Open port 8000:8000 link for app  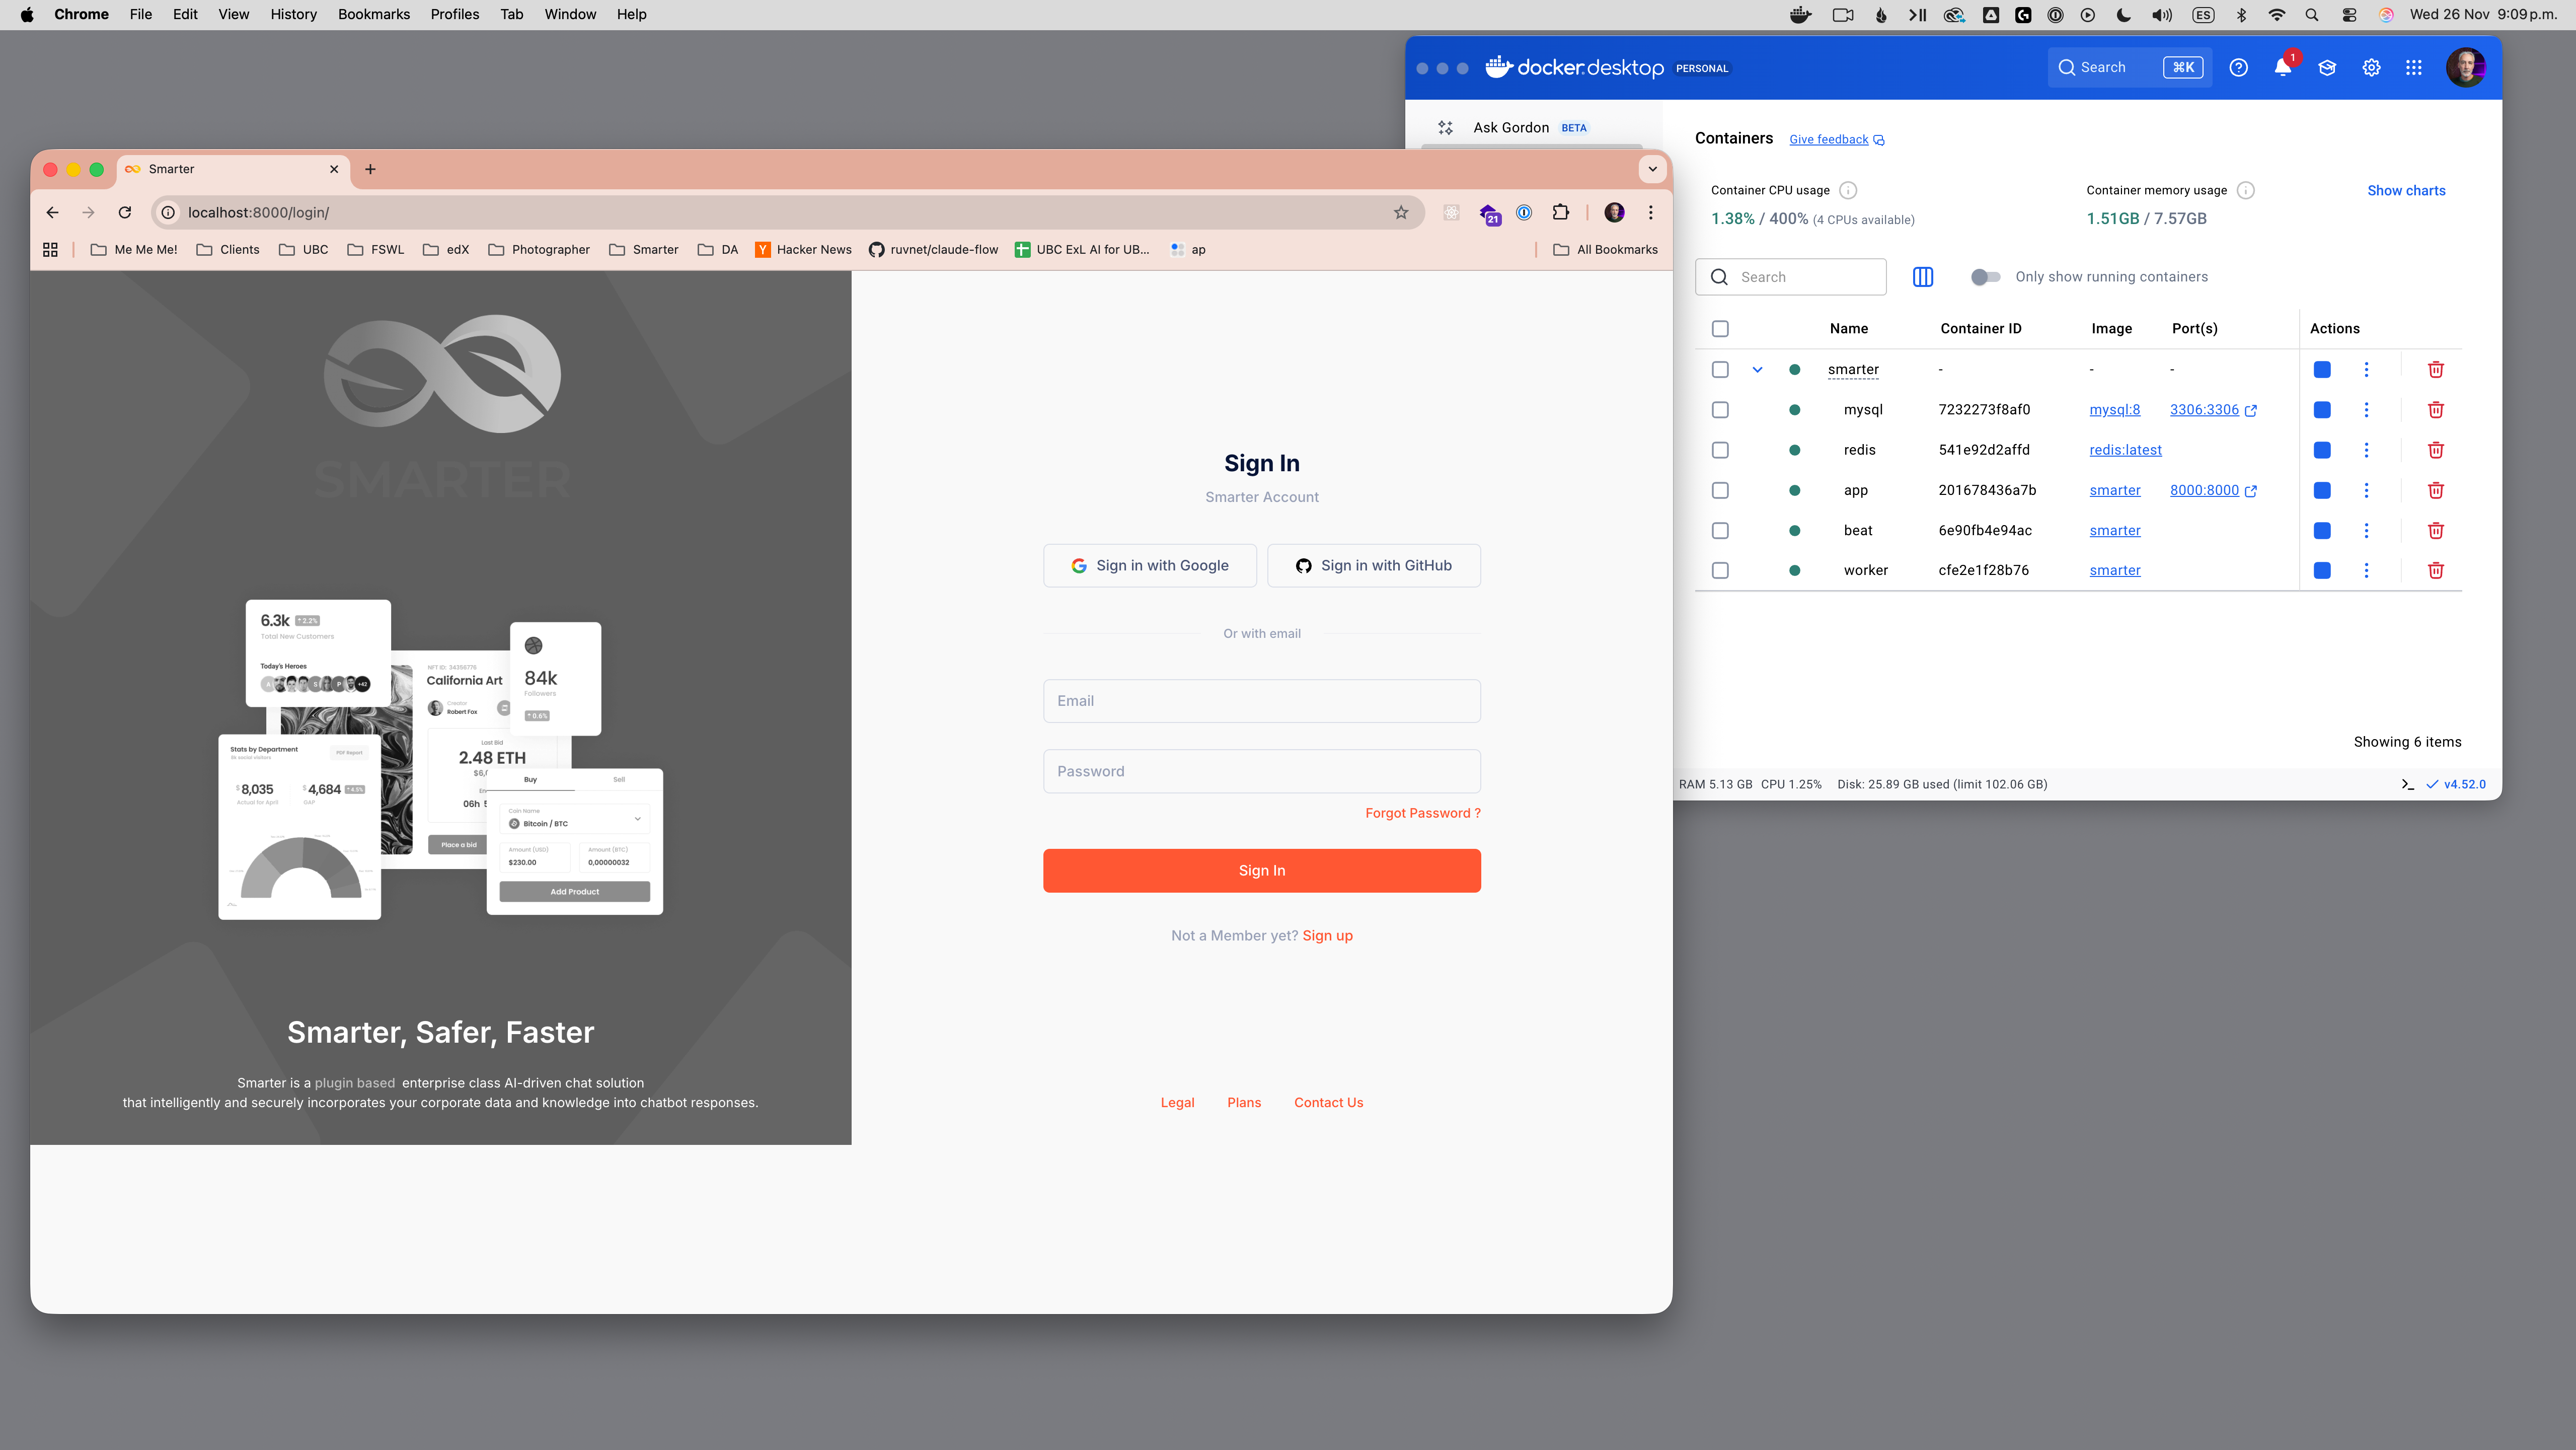(2213, 490)
